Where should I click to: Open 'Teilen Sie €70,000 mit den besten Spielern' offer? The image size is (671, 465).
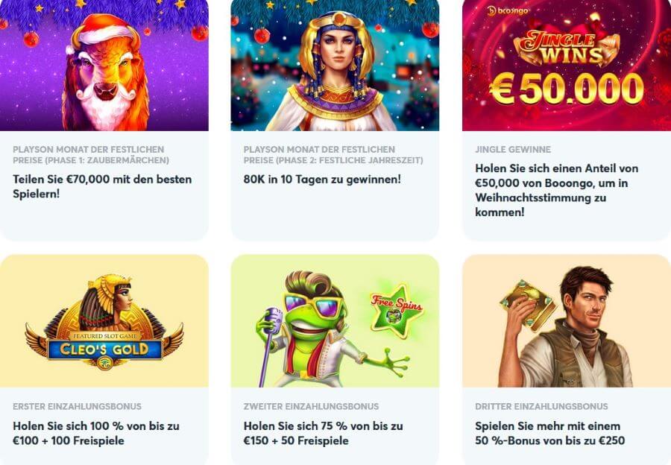(x=102, y=186)
